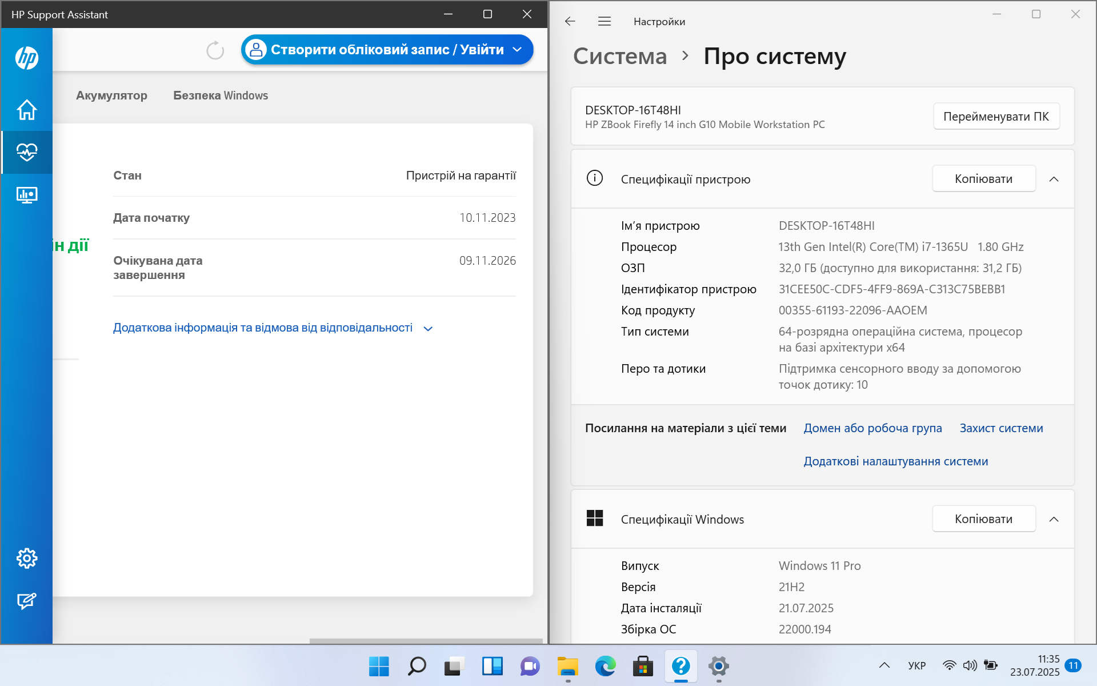
Task: Open the Windows Start menu
Action: pos(379,666)
